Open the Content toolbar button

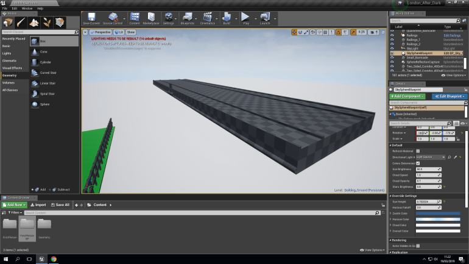pyautogui.click(x=135, y=18)
